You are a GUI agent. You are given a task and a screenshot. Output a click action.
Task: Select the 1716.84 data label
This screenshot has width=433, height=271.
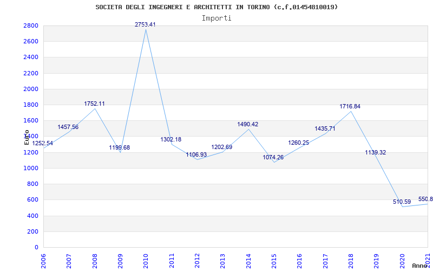[x=350, y=106]
